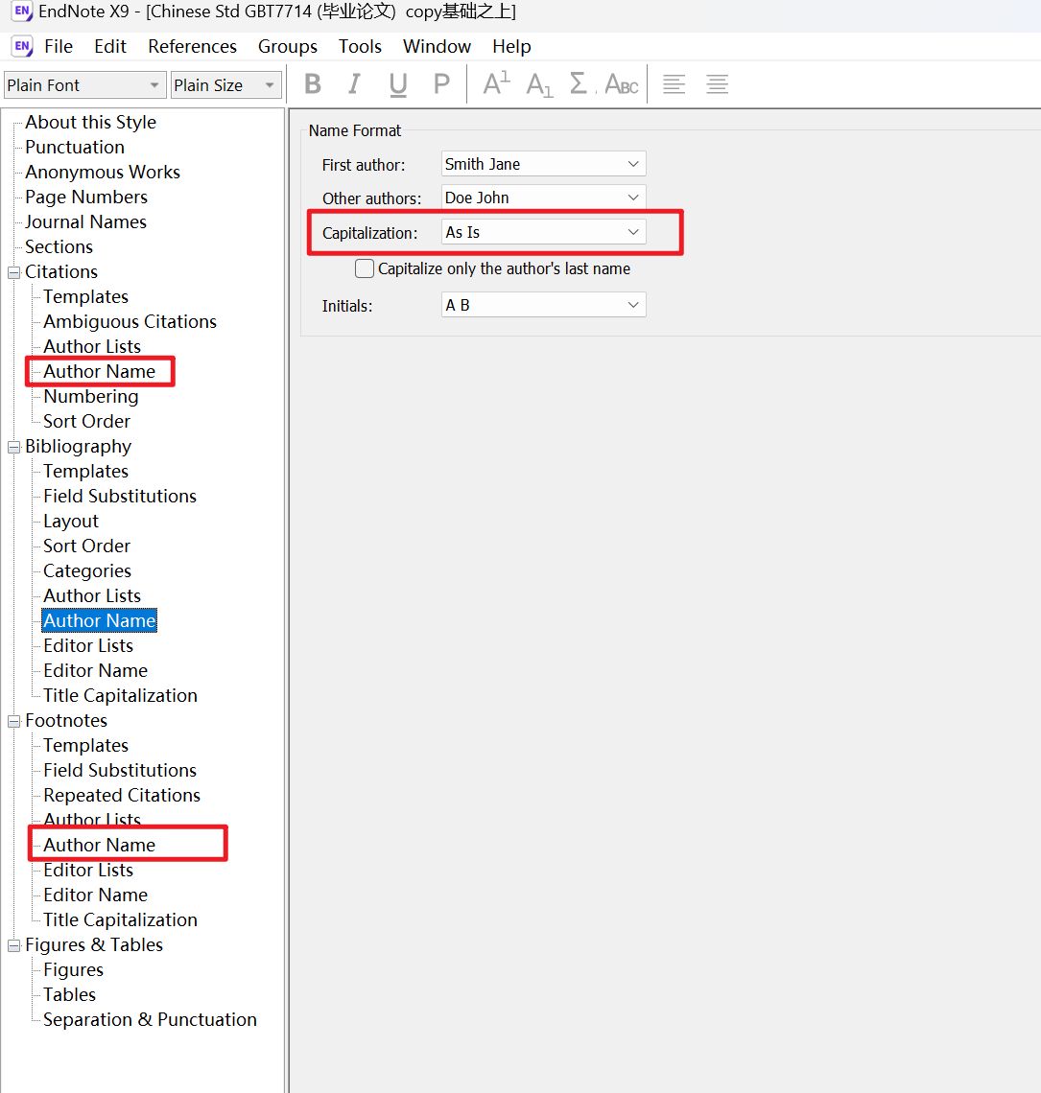Image resolution: width=1041 pixels, height=1093 pixels.
Task: Open the Help menu
Action: (x=511, y=46)
